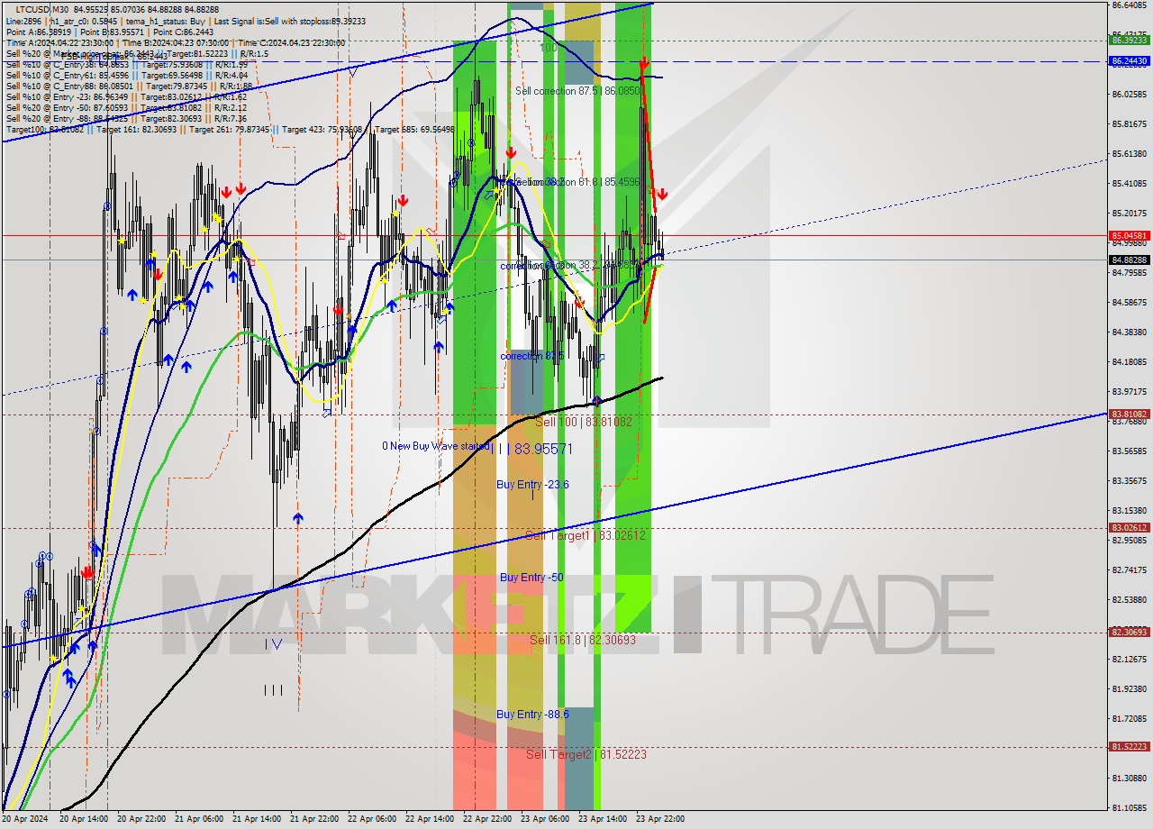Click the 83.02612 price tag on the axis
This screenshot has width=1153, height=829.
click(x=1130, y=528)
